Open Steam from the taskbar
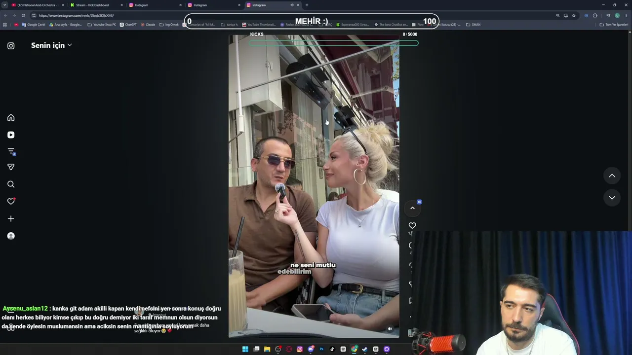This screenshot has height=355, width=632. click(365, 349)
